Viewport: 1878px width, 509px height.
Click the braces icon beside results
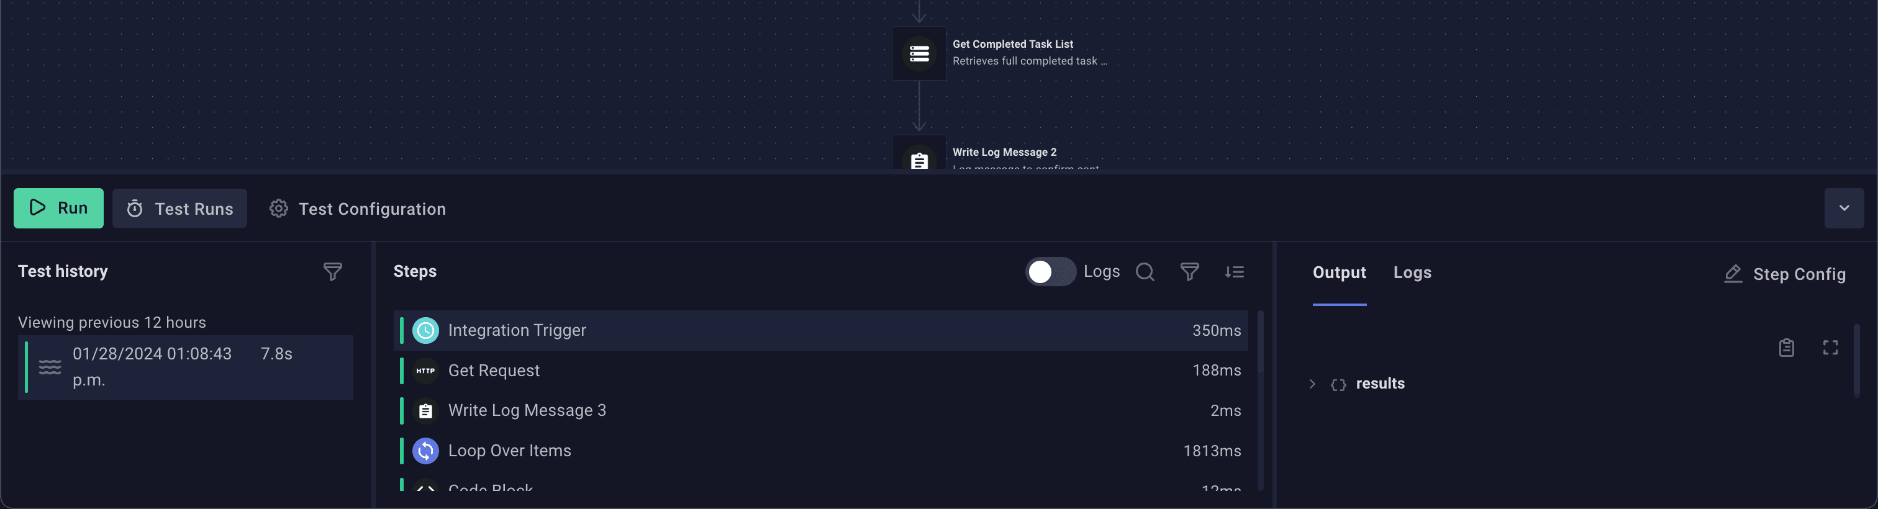point(1338,384)
